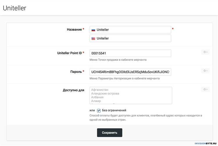Click the US-flag Uniteller name field
The image size is (218, 146).
[x=130, y=38]
